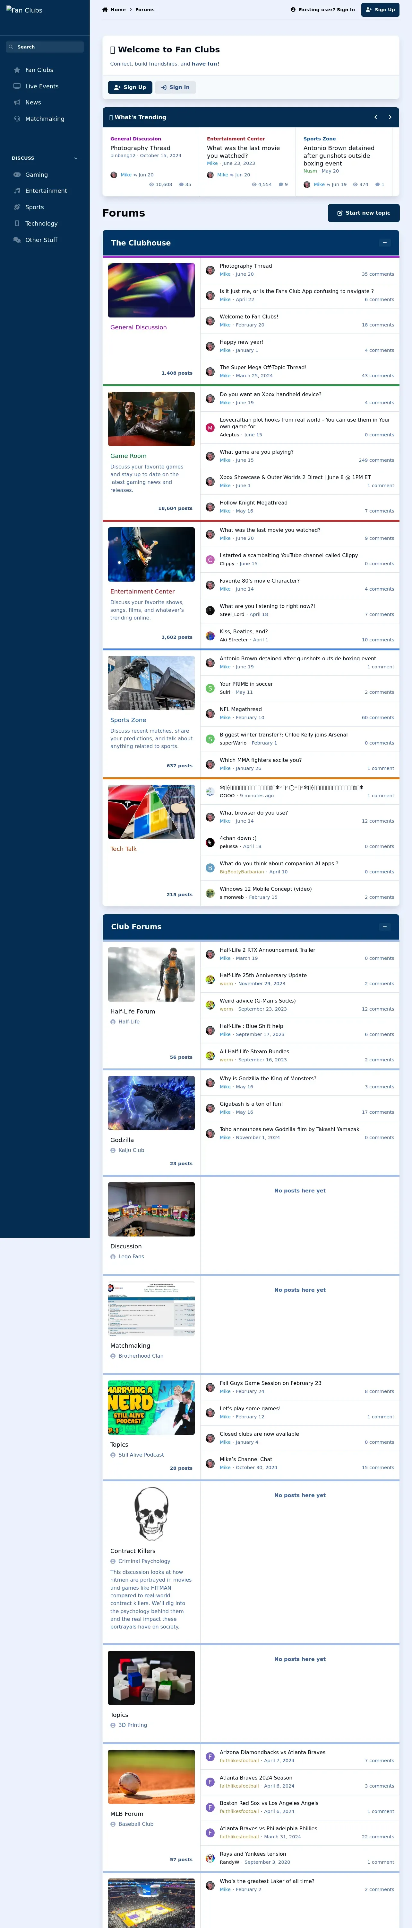Open Entertainment in the Discuss menu
412x1928 pixels.
46,191
